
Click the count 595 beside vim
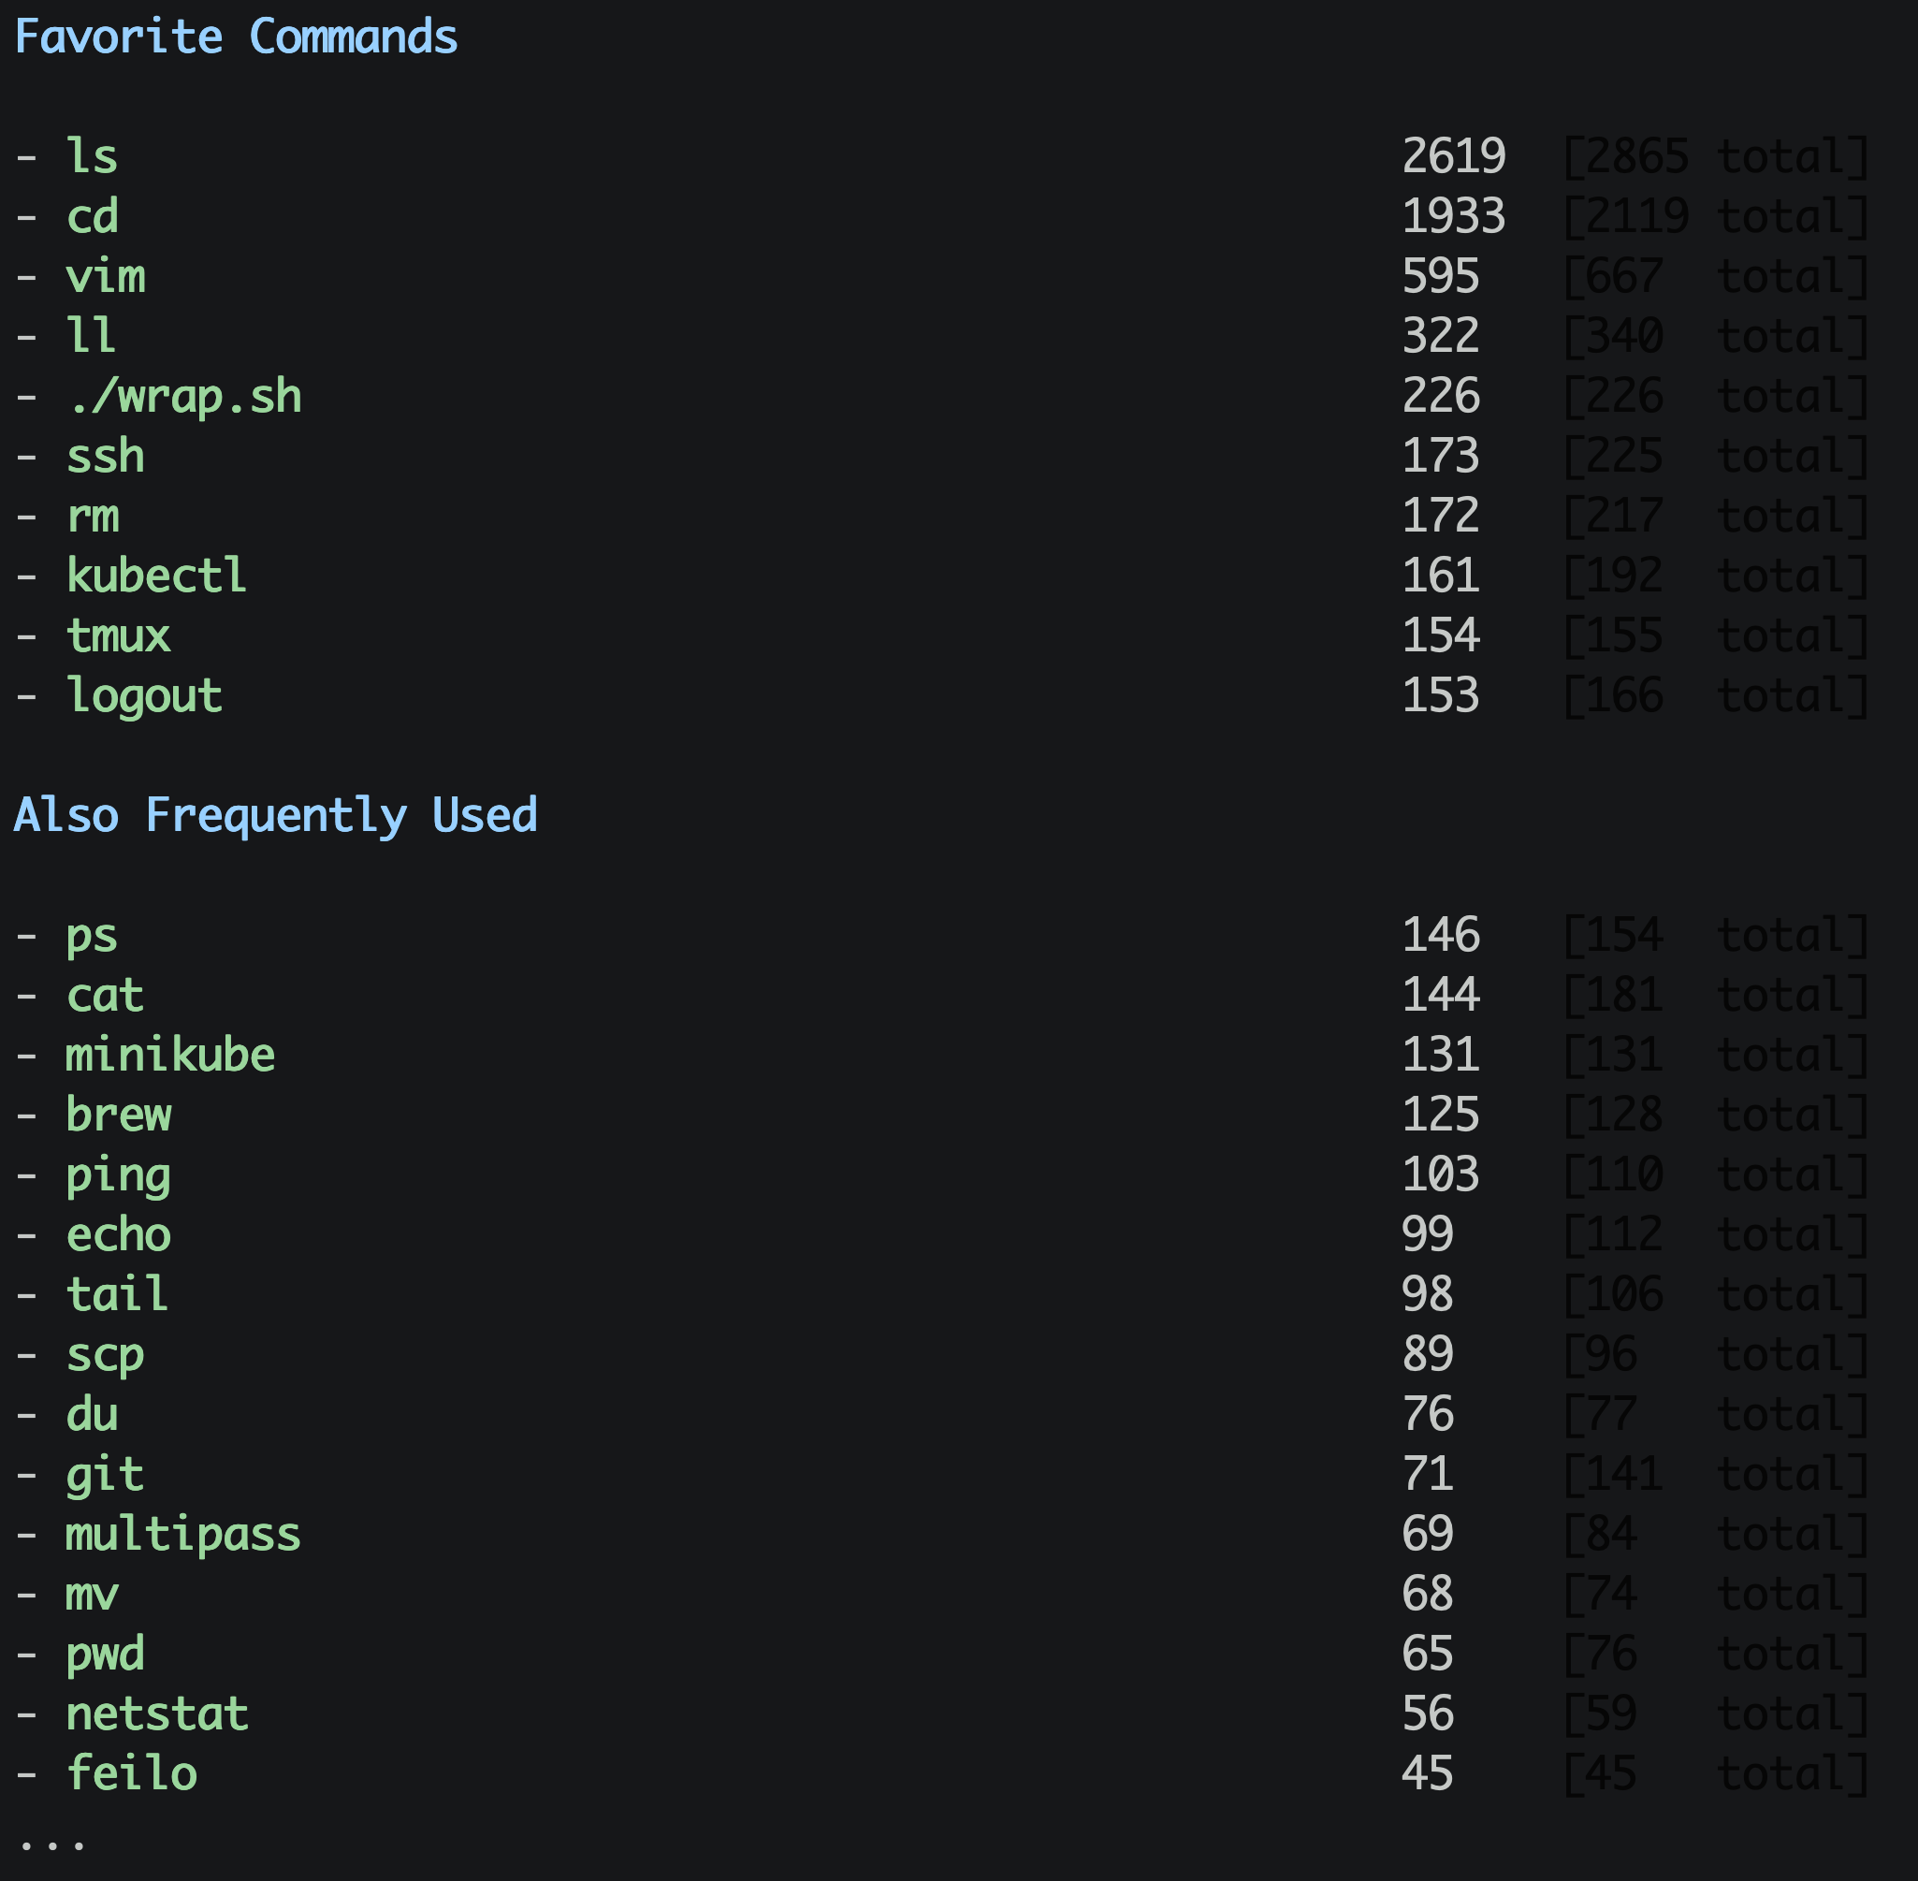1440,277
